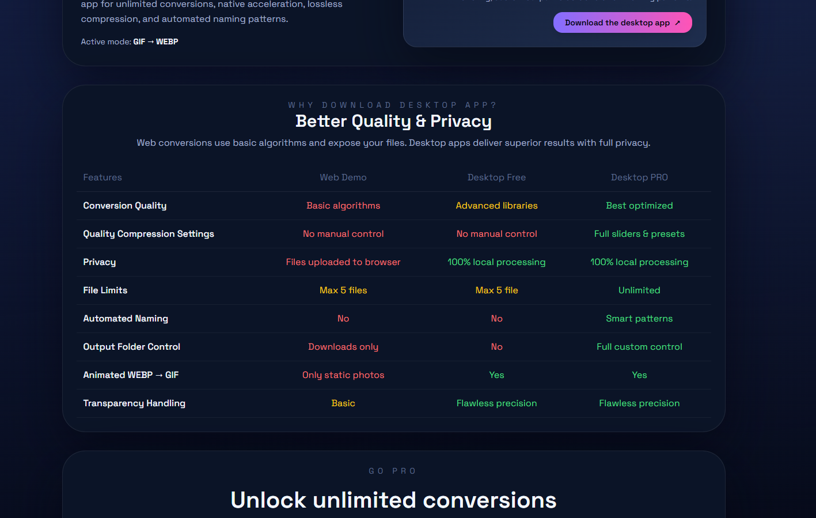Select the Desktop PRO column header
This screenshot has height=518, width=816.
pyautogui.click(x=639, y=177)
